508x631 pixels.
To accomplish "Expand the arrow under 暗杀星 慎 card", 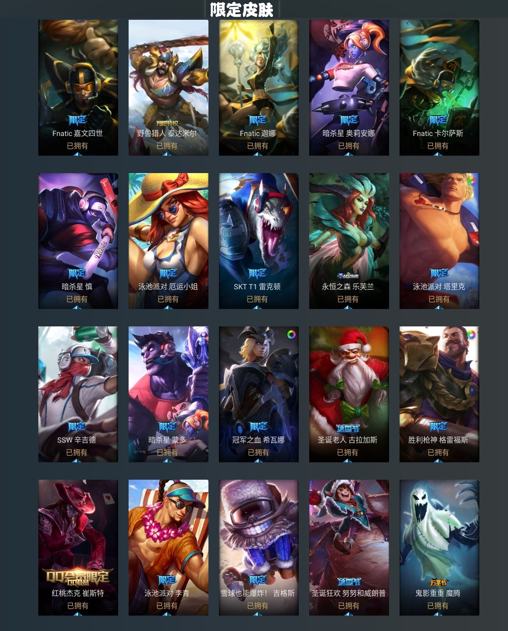I will pos(77,307).
